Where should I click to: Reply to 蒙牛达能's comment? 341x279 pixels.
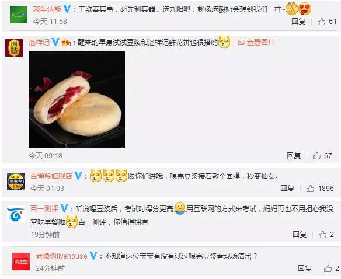298,22
